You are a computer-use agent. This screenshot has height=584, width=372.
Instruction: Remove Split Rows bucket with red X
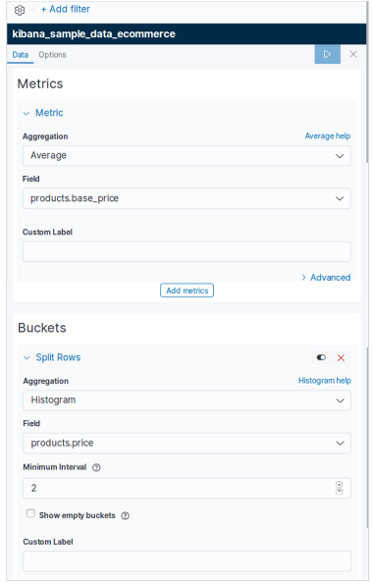pyautogui.click(x=341, y=358)
